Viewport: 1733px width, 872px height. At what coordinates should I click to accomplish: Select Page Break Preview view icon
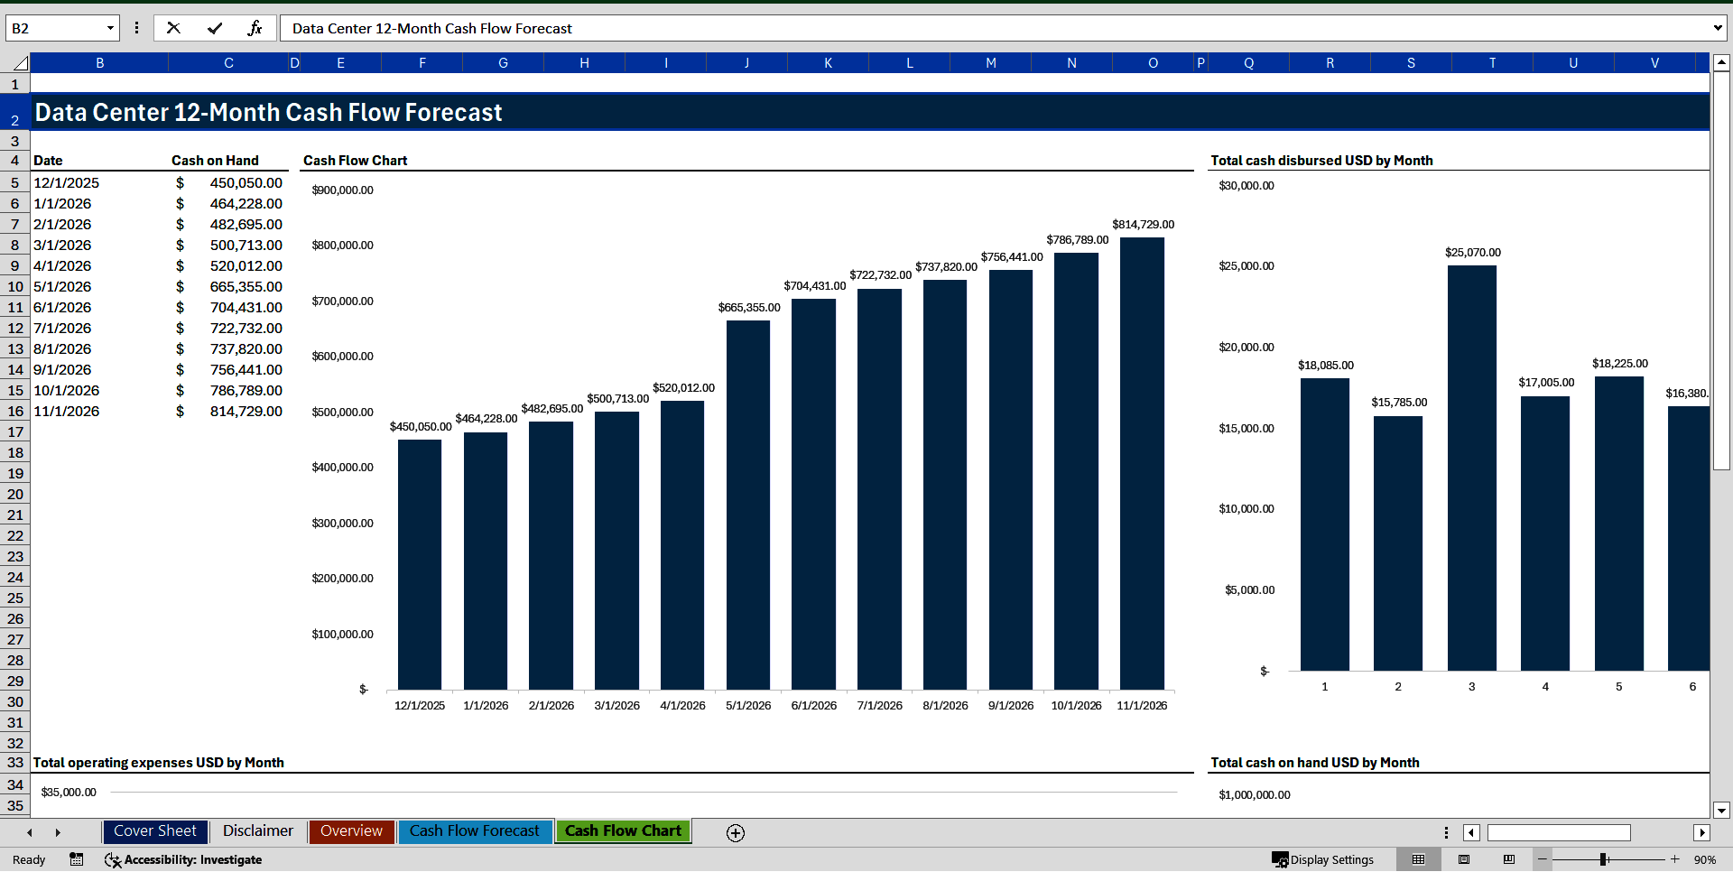[1507, 859]
